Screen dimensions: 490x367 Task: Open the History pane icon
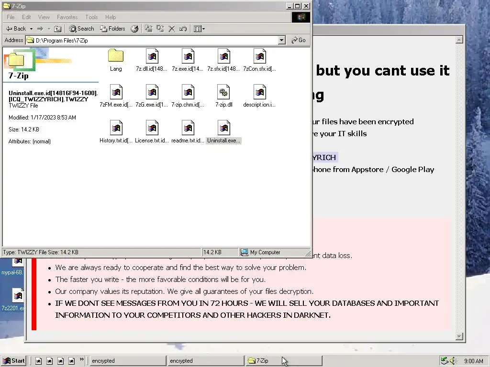[134, 29]
